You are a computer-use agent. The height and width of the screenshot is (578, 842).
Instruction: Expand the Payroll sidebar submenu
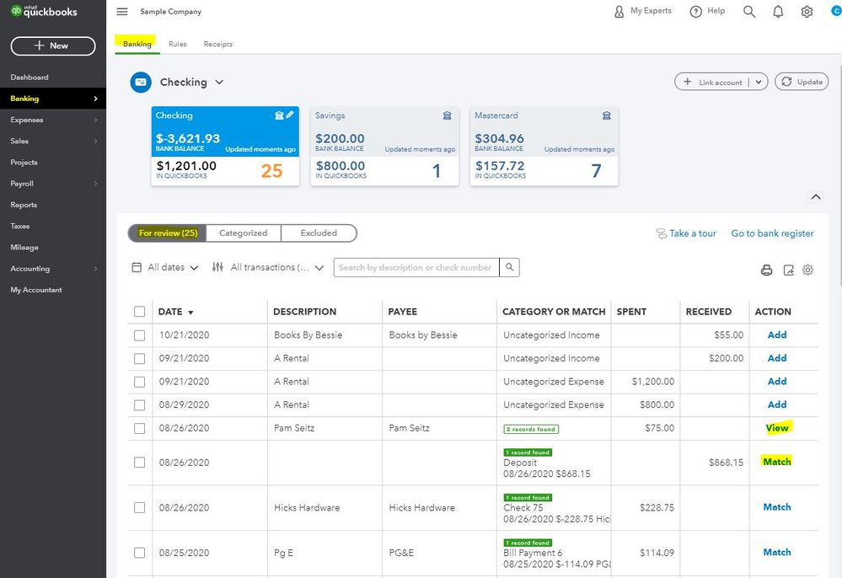coord(95,184)
